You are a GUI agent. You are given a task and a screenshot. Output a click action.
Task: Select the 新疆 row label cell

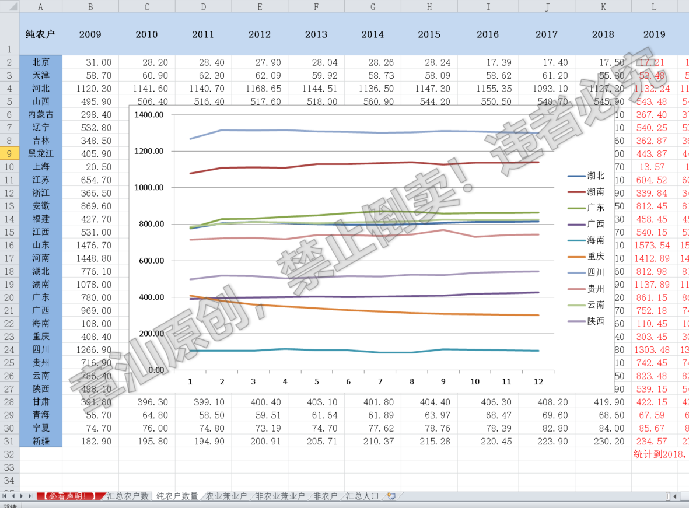click(40, 441)
